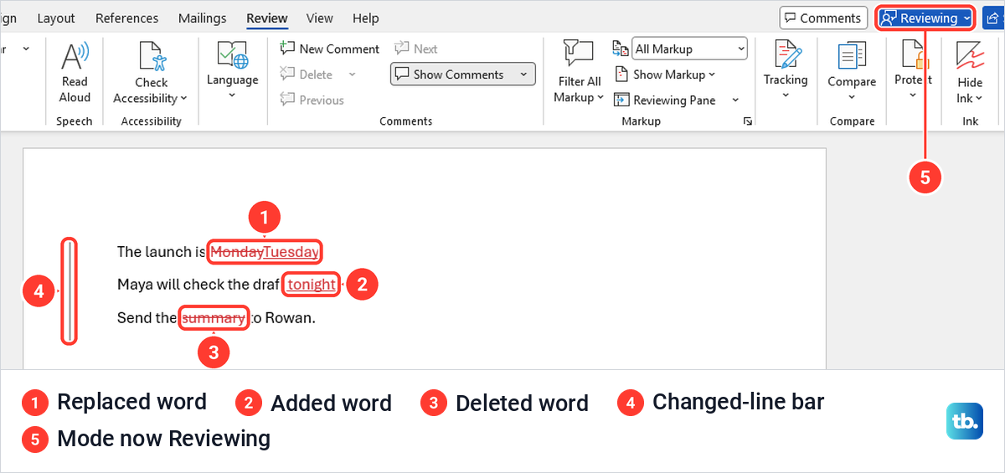Image resolution: width=1005 pixels, height=473 pixels.
Task: Select the Review tab
Action: tap(267, 18)
